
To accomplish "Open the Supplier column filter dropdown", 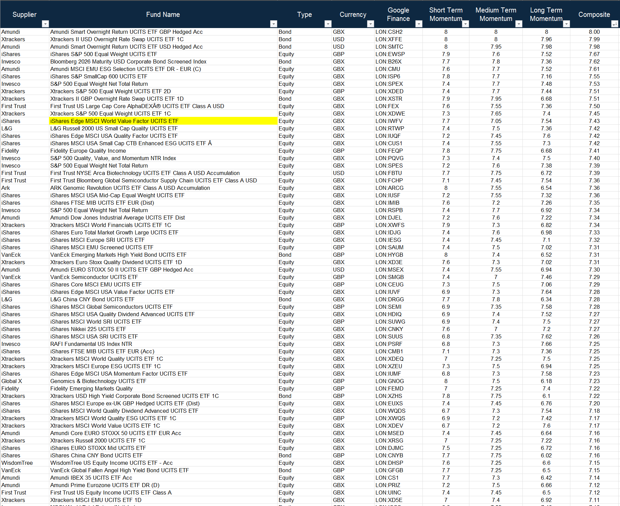I will 45,24.
